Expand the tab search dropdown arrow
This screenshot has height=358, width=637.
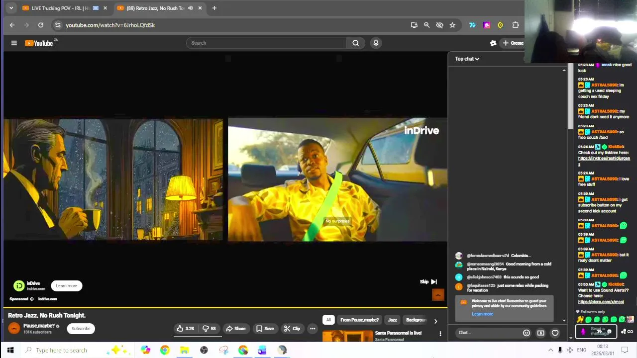11,8
